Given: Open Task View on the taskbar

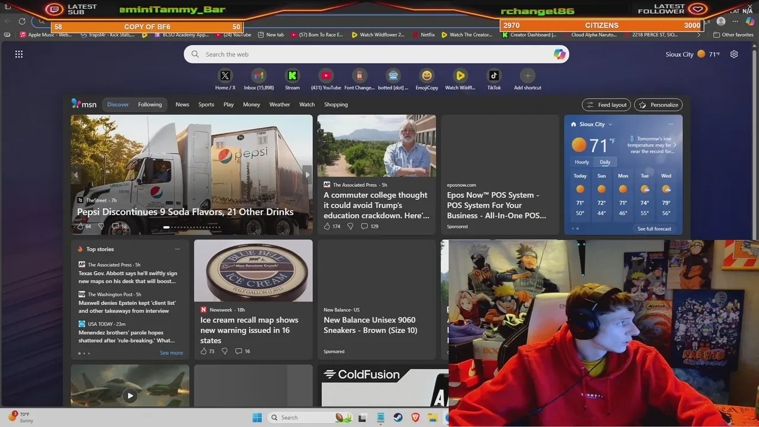Looking at the screenshot, I should (x=363, y=418).
